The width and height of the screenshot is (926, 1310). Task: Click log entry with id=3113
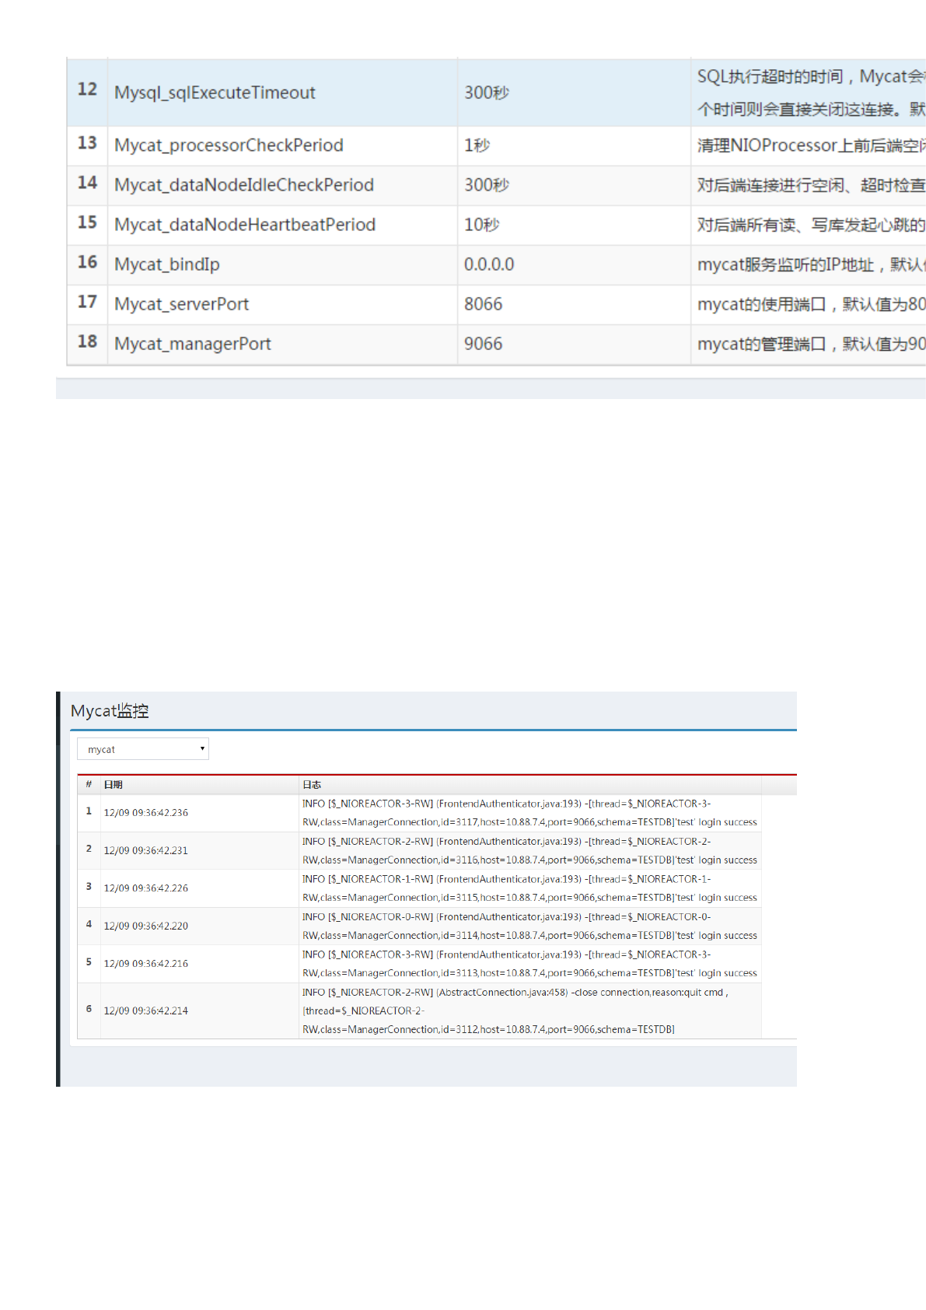tap(529, 964)
